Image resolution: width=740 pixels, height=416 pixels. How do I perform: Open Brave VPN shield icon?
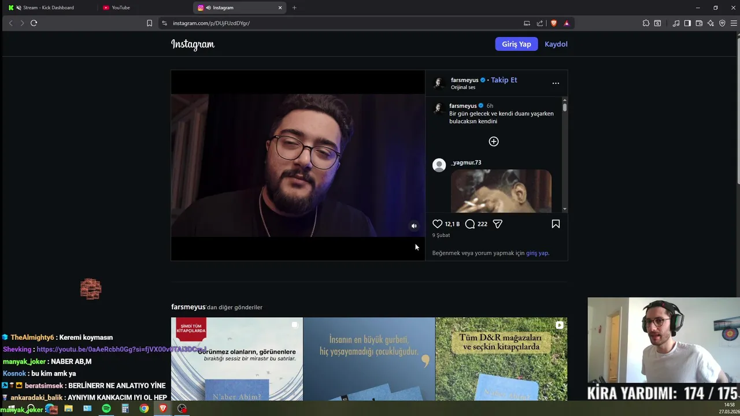[x=722, y=23]
